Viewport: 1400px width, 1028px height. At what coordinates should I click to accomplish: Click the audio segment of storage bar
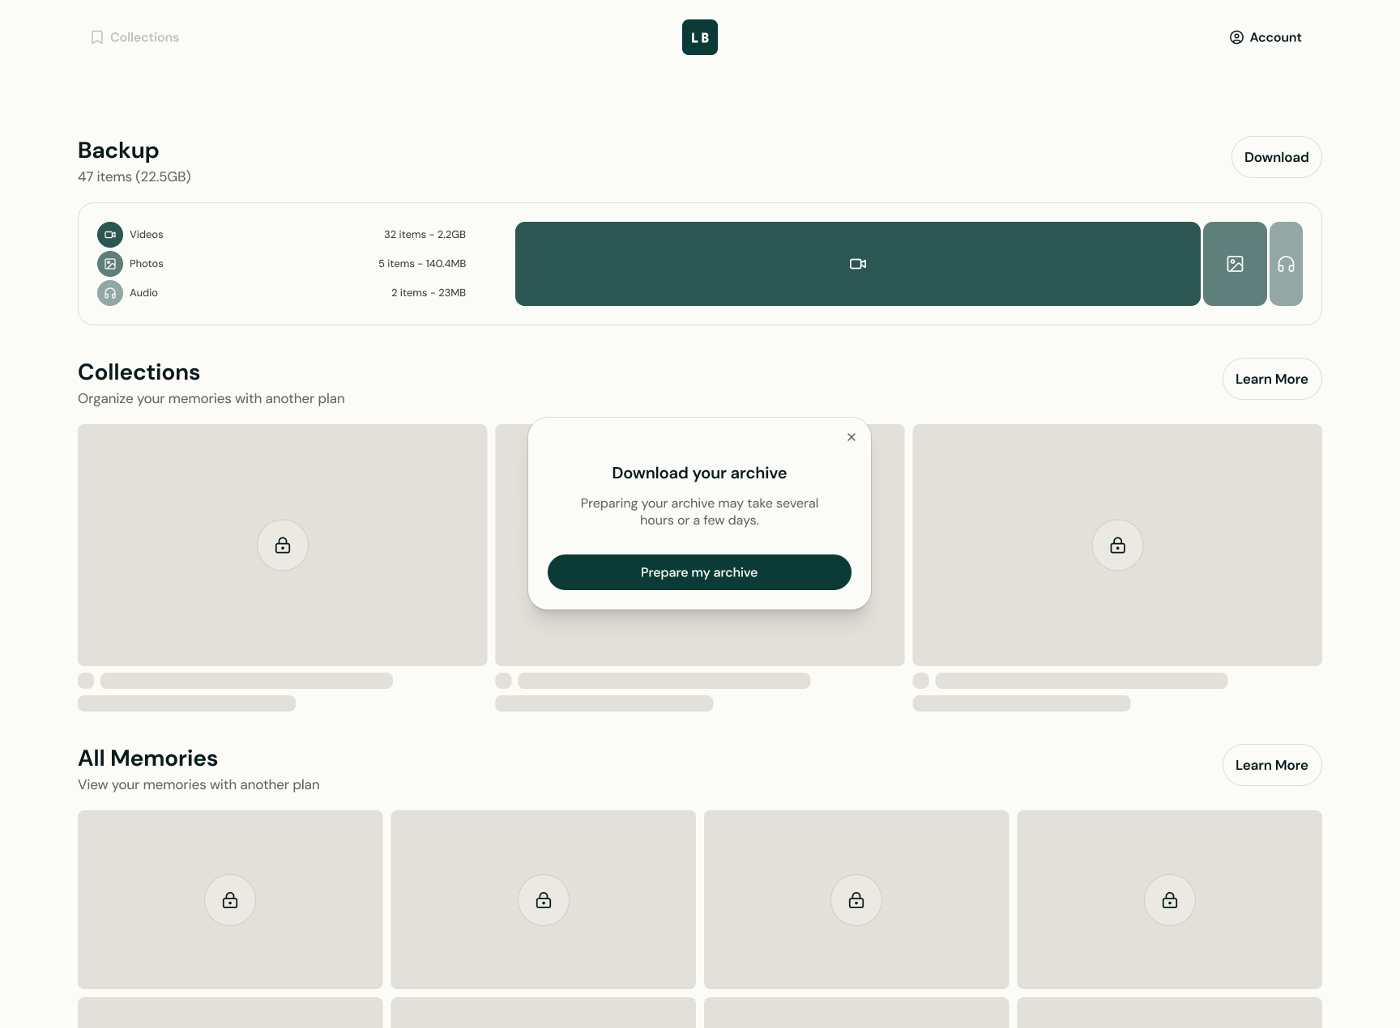(x=1286, y=264)
